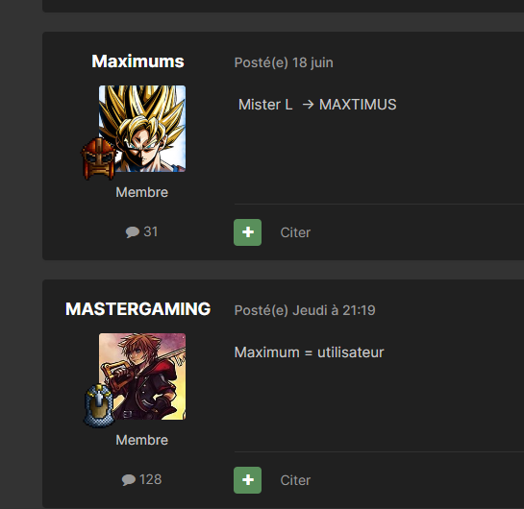Screen dimensions: 524x509
Task: Click the speech bubble icon beside 31
Action: [x=133, y=231]
